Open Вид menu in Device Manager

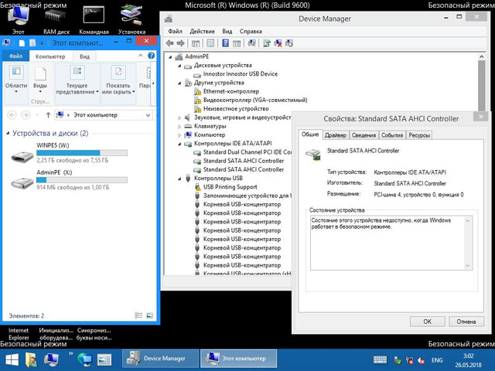pos(227,31)
